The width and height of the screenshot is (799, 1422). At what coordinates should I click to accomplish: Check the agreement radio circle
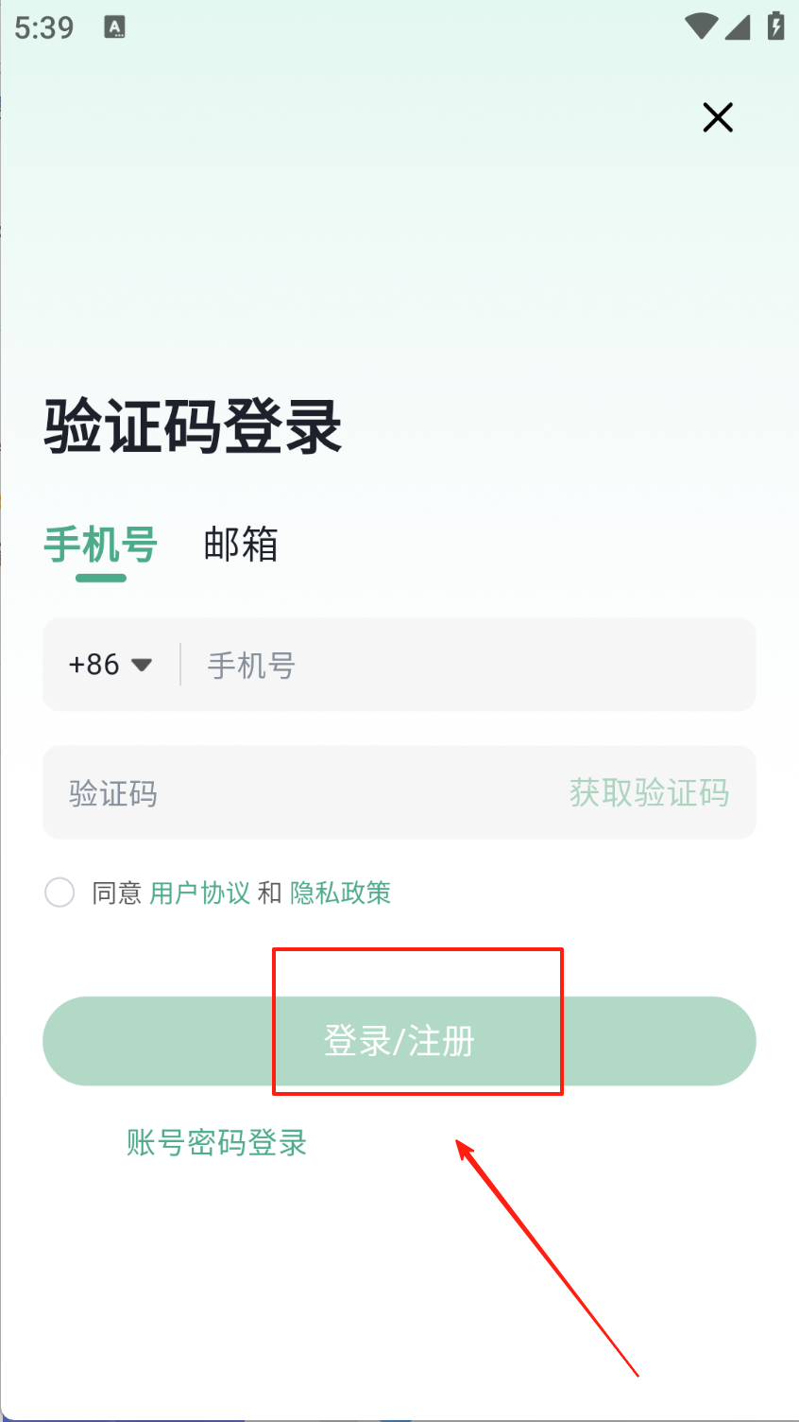(x=59, y=893)
